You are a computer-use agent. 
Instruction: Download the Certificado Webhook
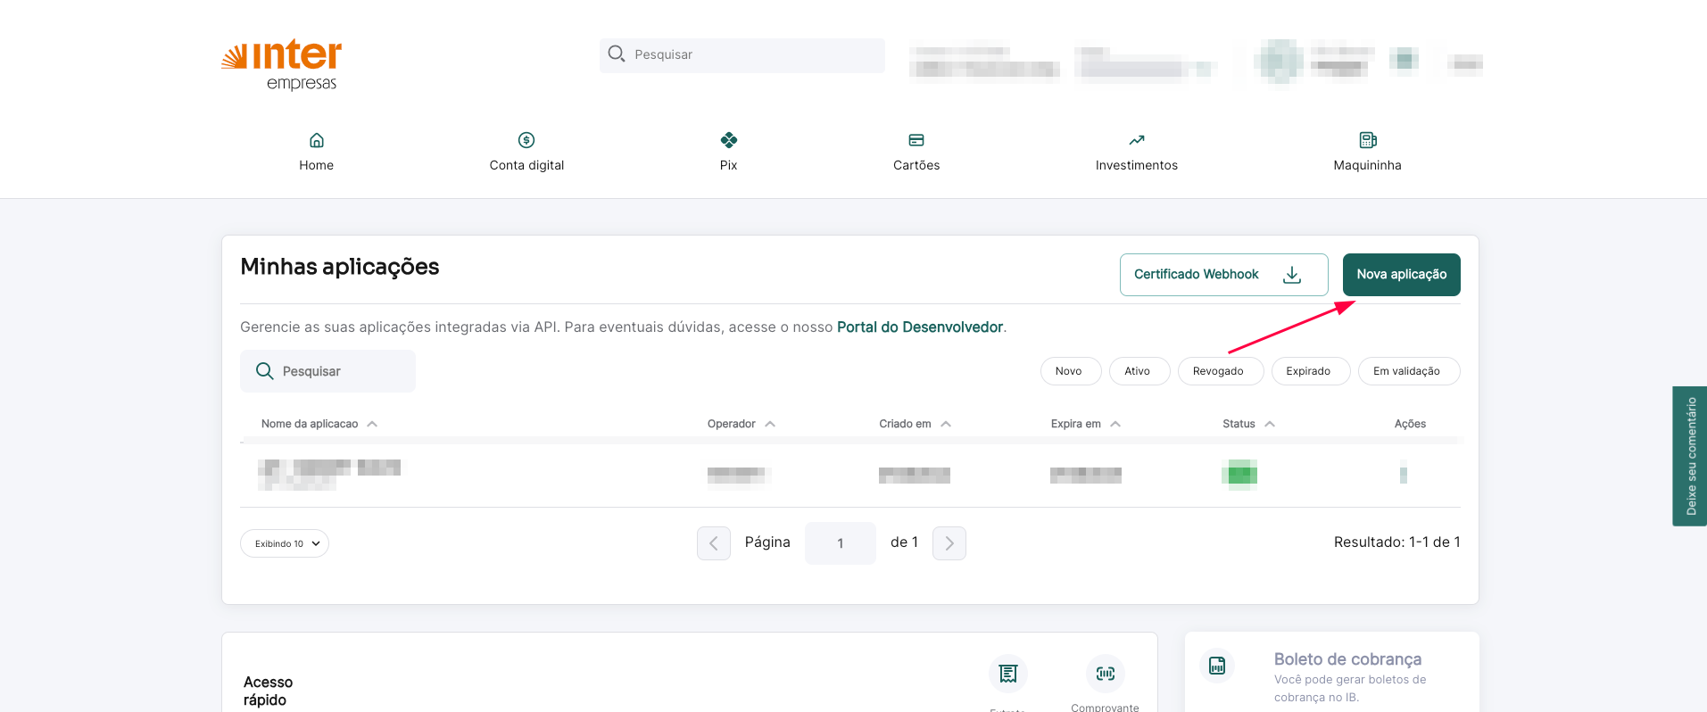pos(1223,275)
